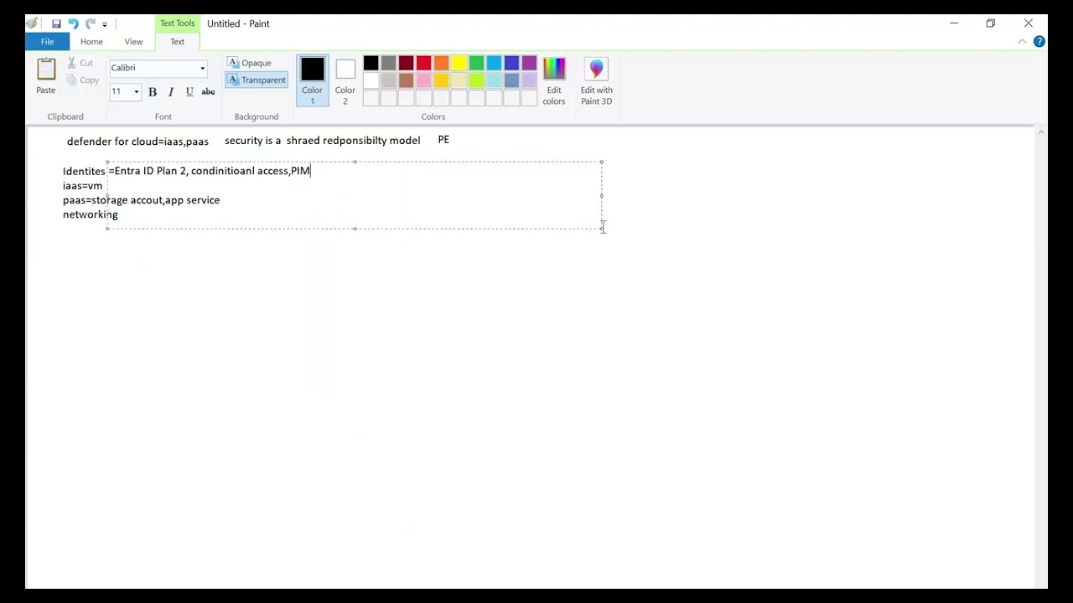Save the drawing using the floppy disk icon

pos(56,23)
